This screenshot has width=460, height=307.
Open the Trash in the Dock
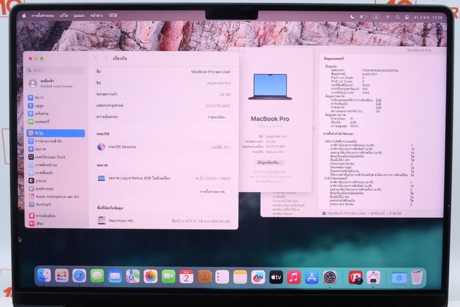click(416, 278)
